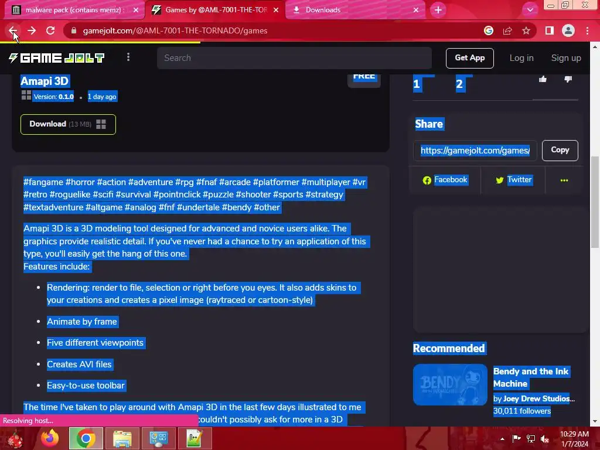
Task: Open Firefox from the taskbar
Action: (50, 438)
